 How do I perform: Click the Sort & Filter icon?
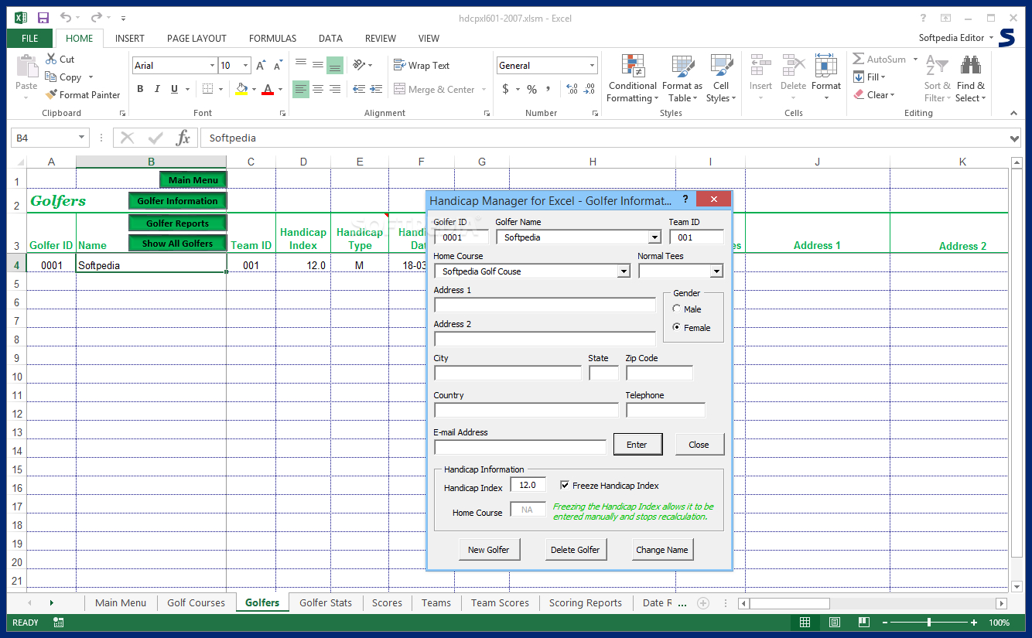click(x=936, y=67)
